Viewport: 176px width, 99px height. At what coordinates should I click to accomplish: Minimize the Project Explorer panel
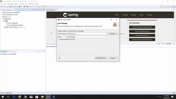(42, 10)
